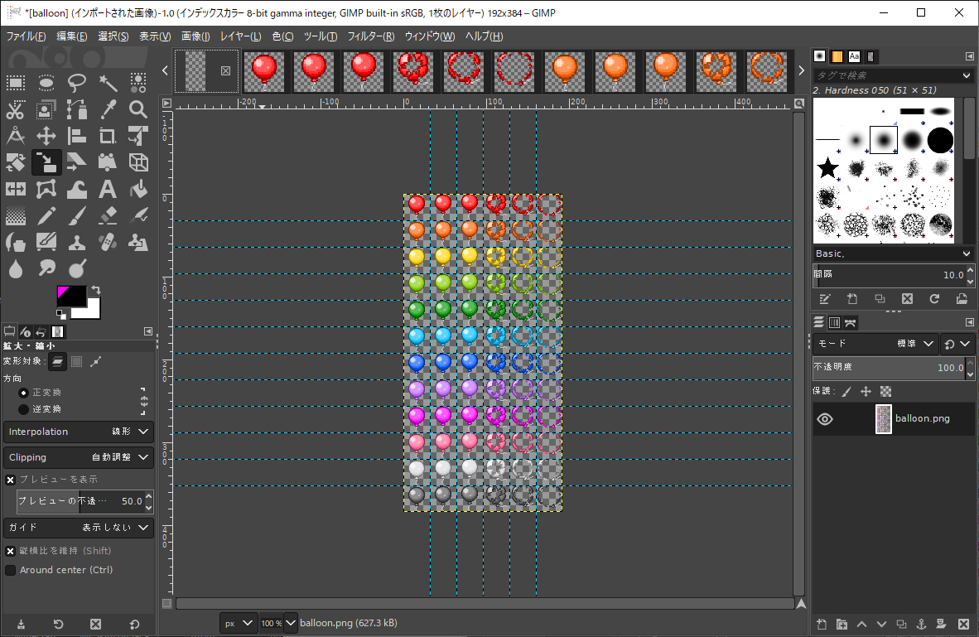This screenshot has height=637, width=979.
Task: Select the Zoom magnifier tool
Action: click(x=138, y=109)
